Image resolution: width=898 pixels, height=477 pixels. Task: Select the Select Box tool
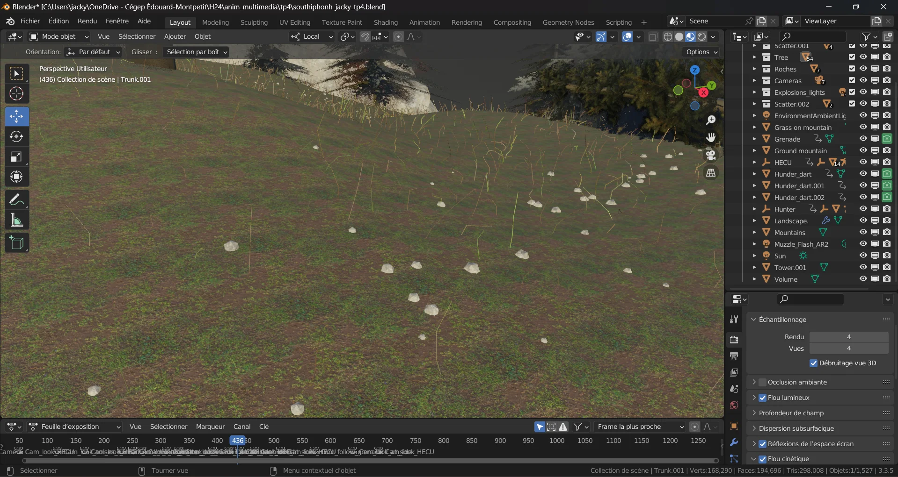[17, 73]
